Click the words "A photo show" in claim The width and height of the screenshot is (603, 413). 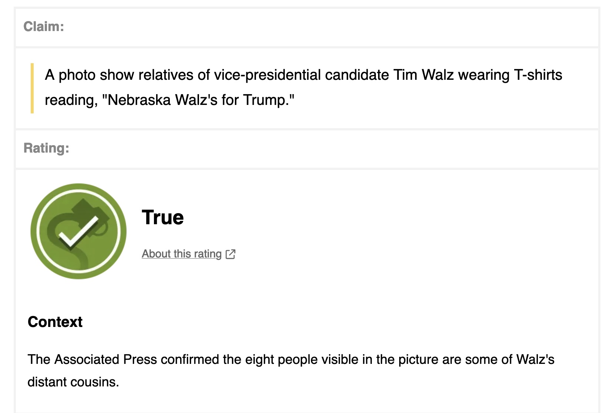pyautogui.click(x=89, y=75)
